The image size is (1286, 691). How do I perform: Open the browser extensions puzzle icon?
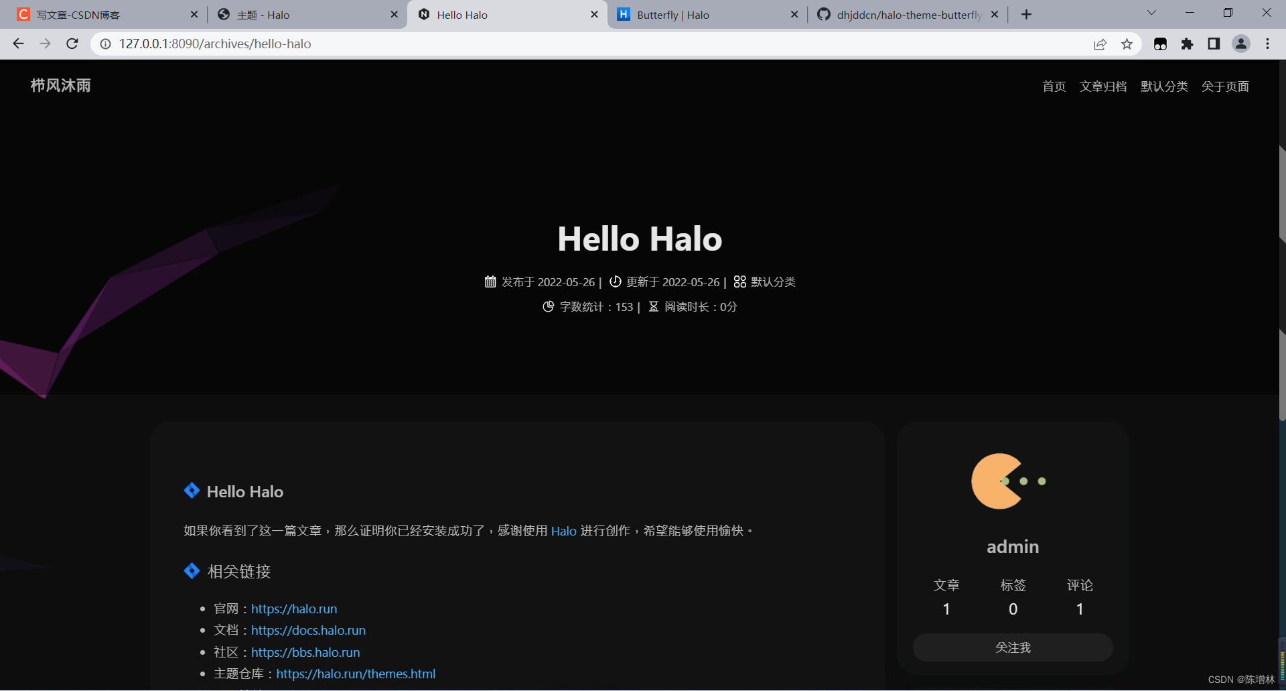[1188, 44]
